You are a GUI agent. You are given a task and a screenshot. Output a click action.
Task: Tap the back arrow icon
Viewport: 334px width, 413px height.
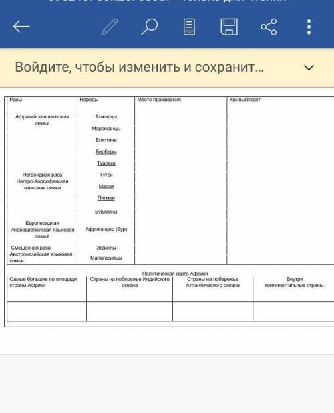21,27
